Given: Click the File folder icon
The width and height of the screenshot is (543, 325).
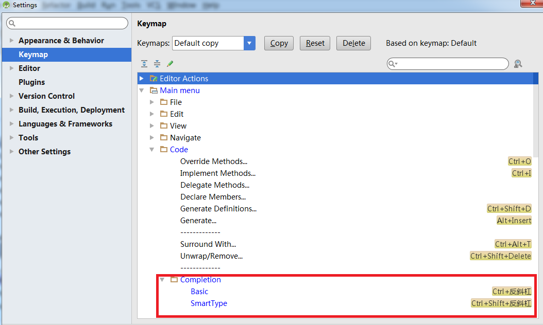Looking at the screenshot, I should (164, 102).
